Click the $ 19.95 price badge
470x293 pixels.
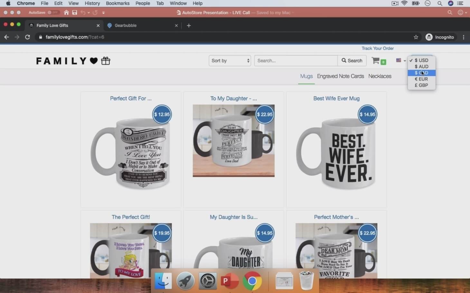(162, 233)
